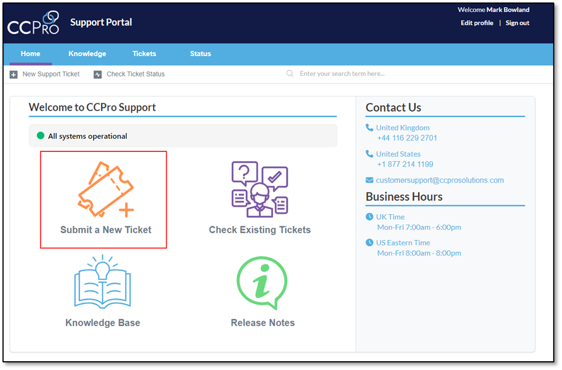Open the Knowledge Base label link
The width and height of the screenshot is (562, 370).
(x=103, y=323)
